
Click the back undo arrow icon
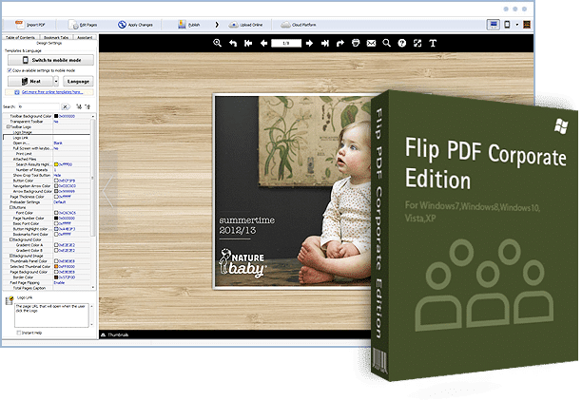point(233,43)
